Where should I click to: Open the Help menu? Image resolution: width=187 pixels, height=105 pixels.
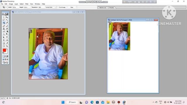click(x=44, y=4)
